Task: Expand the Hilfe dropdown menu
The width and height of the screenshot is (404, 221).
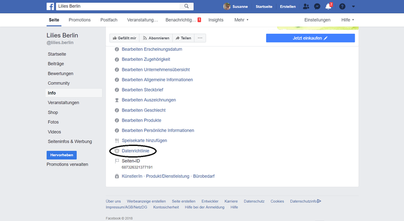Action: point(348,20)
